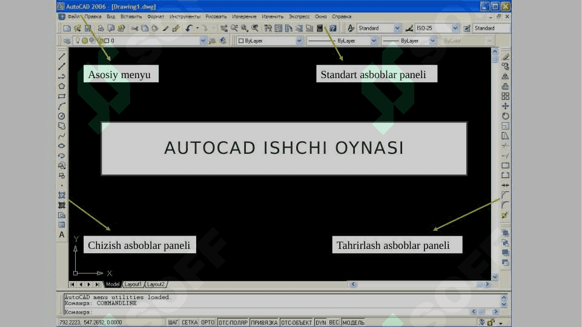Select the Rotate modify tool

point(505,116)
